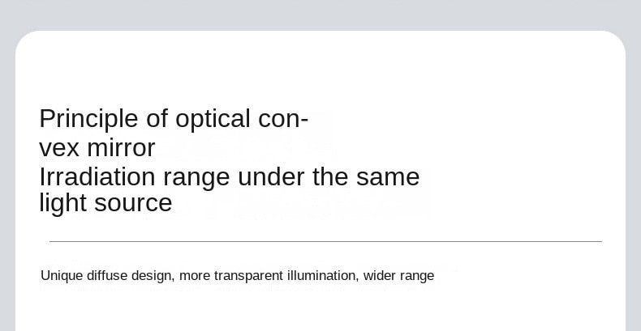
Task: Select the word "mirror" in the heading
Action: pyautogui.click(x=121, y=147)
